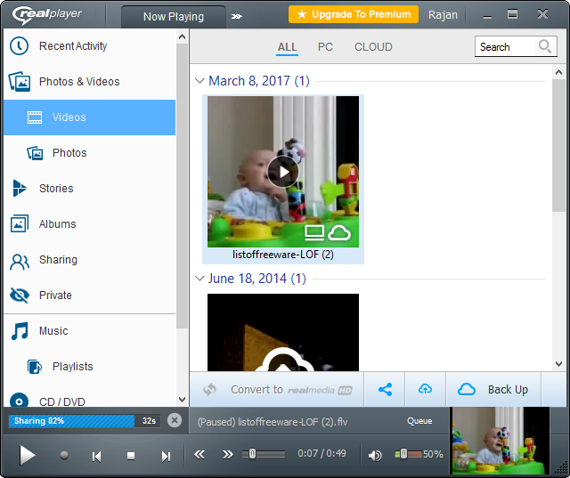Screen dimensions: 570x478
Task: Click Upgrade To Premium button
Action: (x=354, y=14)
